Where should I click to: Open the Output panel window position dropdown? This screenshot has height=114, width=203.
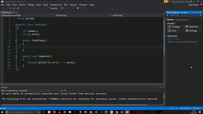(158, 87)
